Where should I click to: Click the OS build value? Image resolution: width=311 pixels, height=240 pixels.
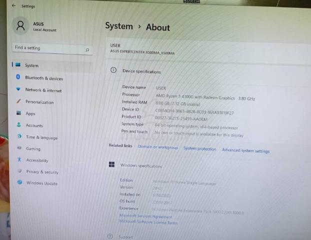tap(162, 202)
